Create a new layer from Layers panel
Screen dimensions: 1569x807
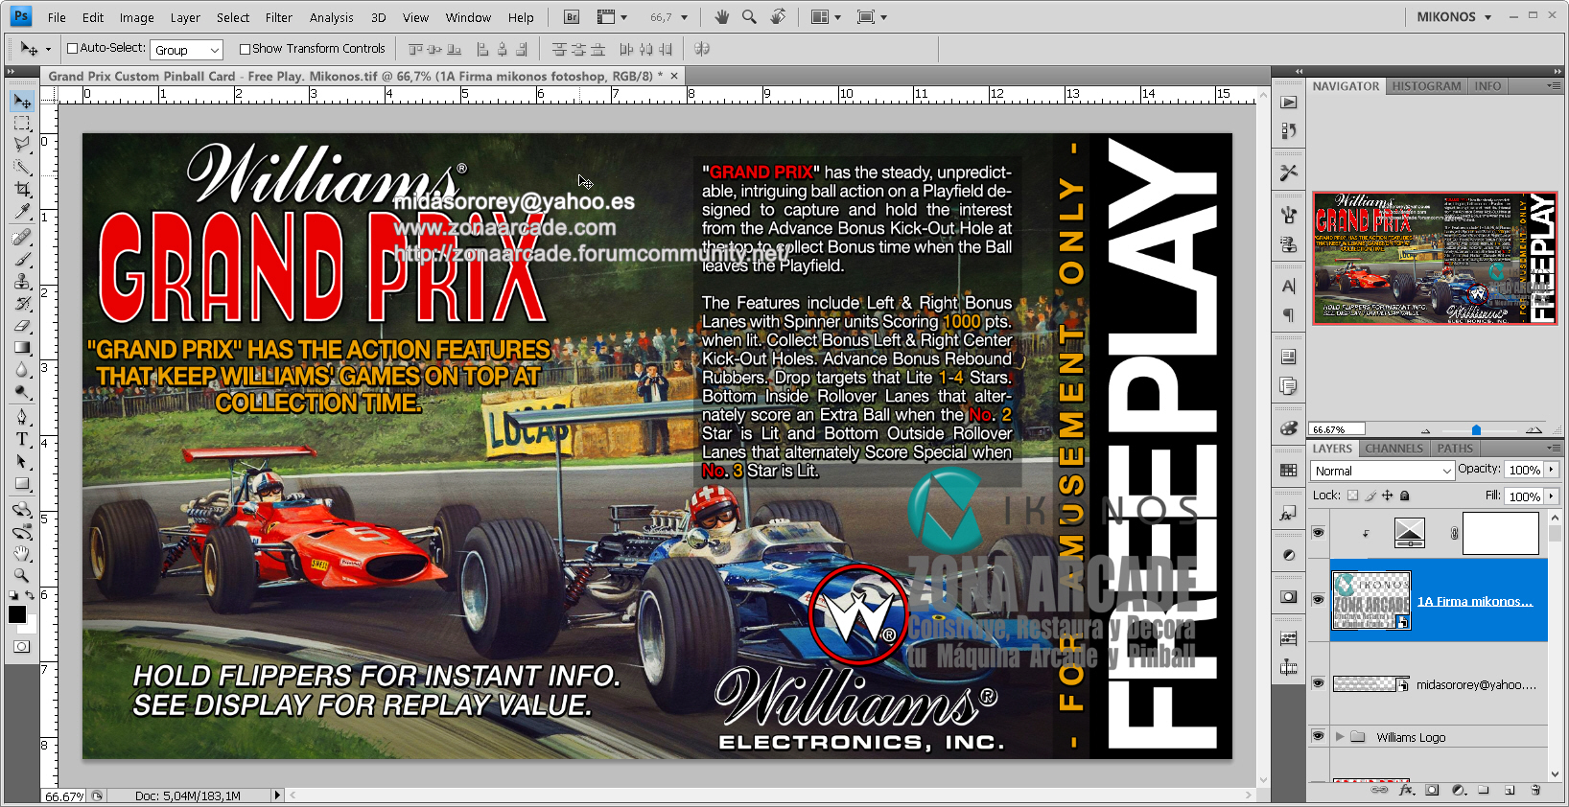pos(1510,790)
